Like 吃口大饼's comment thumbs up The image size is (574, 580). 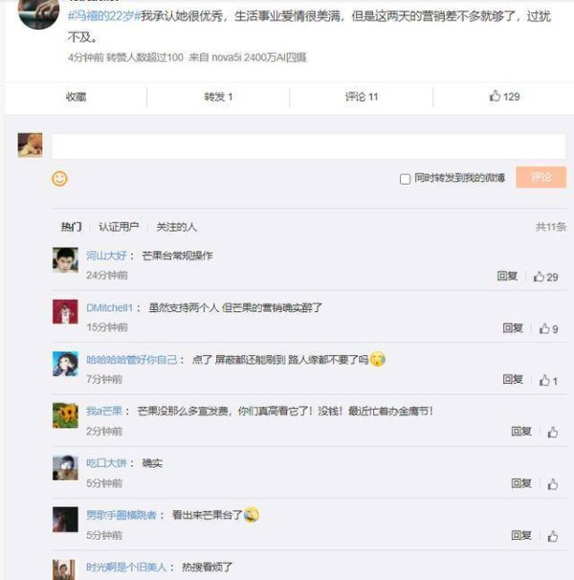tap(553, 484)
